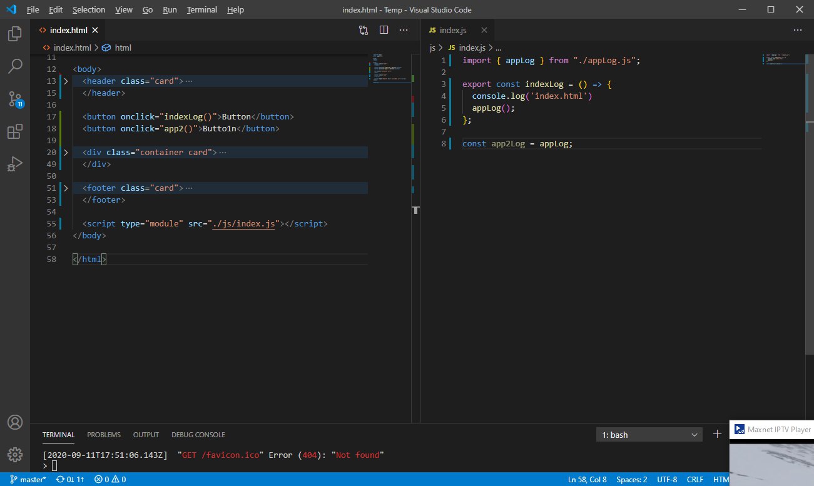814x486 pixels.
Task: Open the Help menu
Action: click(x=235, y=10)
